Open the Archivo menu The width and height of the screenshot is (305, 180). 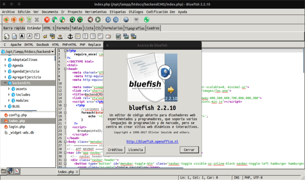pyautogui.click(x=8, y=12)
